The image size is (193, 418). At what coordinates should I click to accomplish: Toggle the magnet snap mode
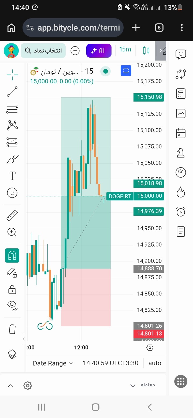click(x=12, y=255)
